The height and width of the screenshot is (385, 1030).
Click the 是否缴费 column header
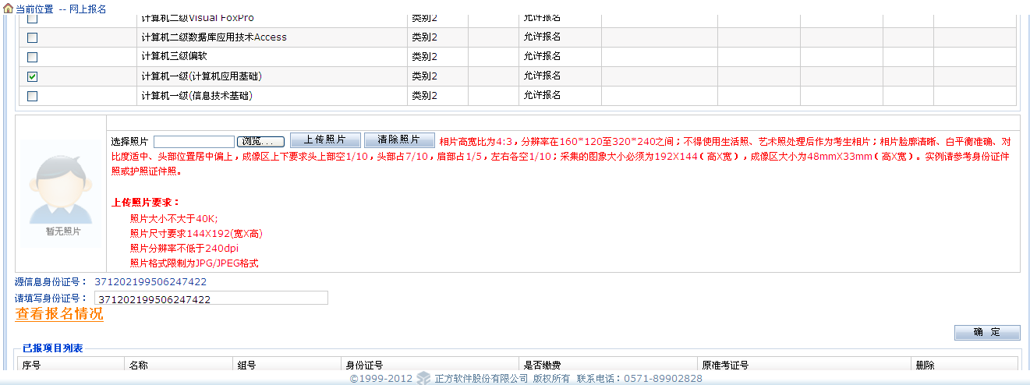click(541, 366)
